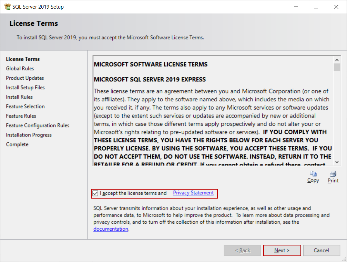Maximize the SQL Server Setup window
This screenshot has height=262, width=347.
(x=316, y=7)
